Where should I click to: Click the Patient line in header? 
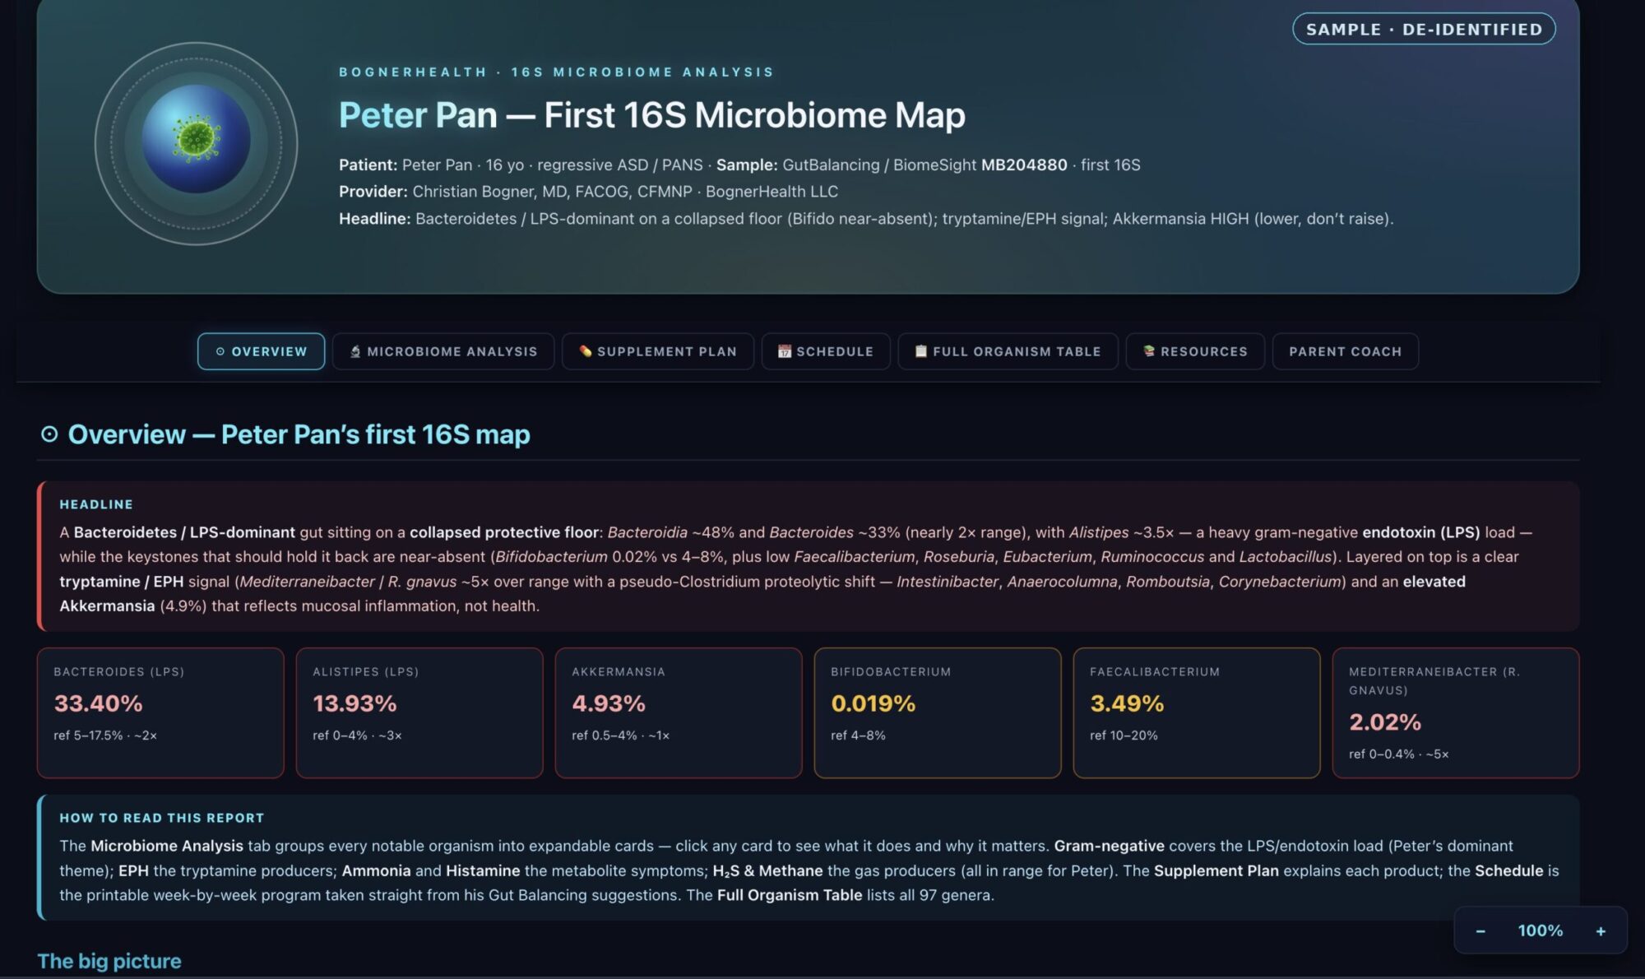point(739,165)
